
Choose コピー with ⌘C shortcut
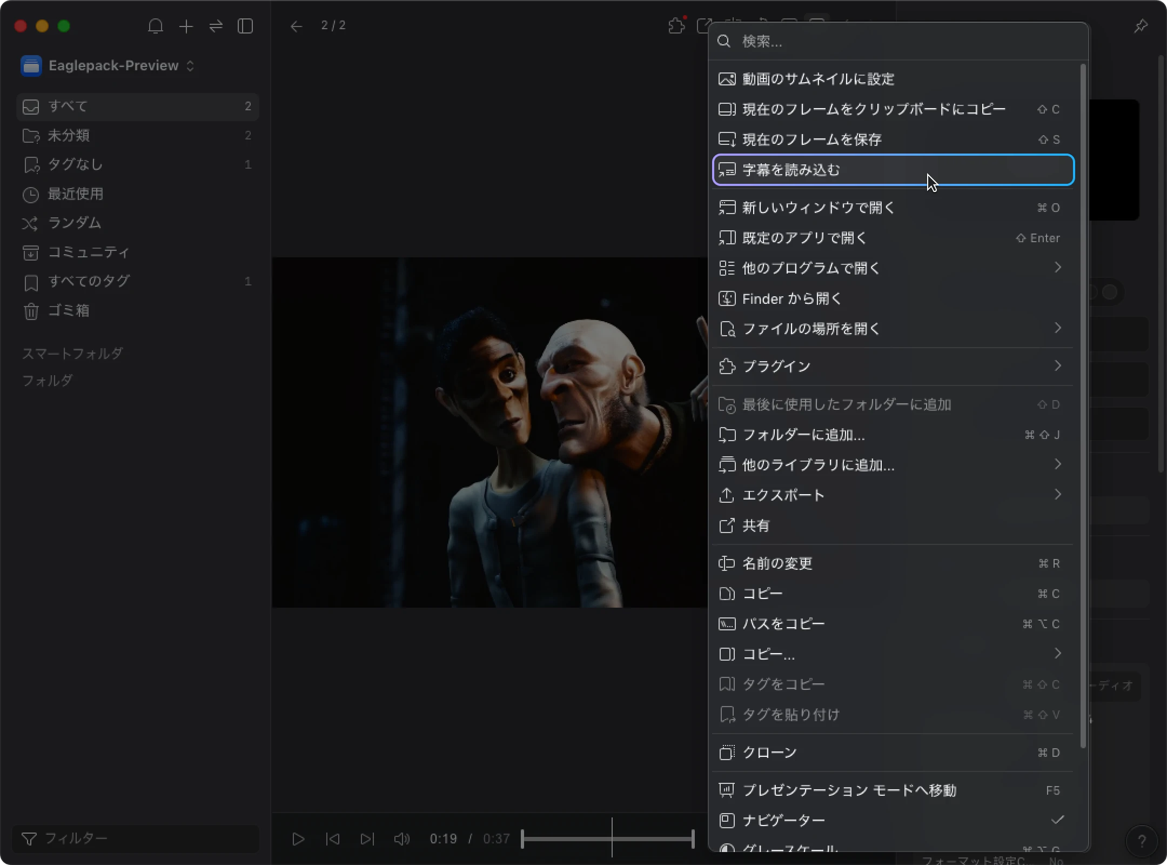(x=894, y=594)
